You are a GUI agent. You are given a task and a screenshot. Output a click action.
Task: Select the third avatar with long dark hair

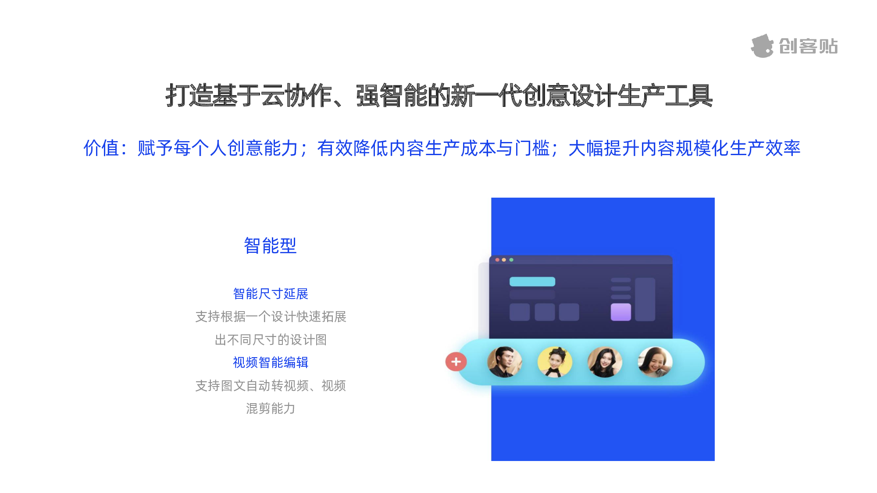[x=605, y=362]
